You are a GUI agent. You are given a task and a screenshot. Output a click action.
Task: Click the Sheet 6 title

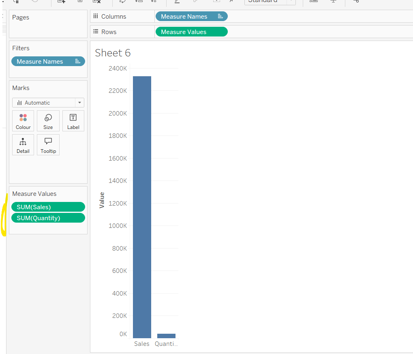(113, 53)
